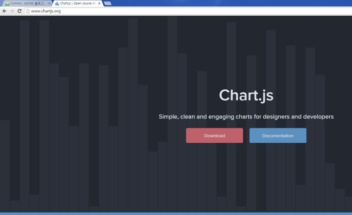The width and height of the screenshot is (352, 215).
Task: Open the Documentation button
Action: [x=278, y=136]
